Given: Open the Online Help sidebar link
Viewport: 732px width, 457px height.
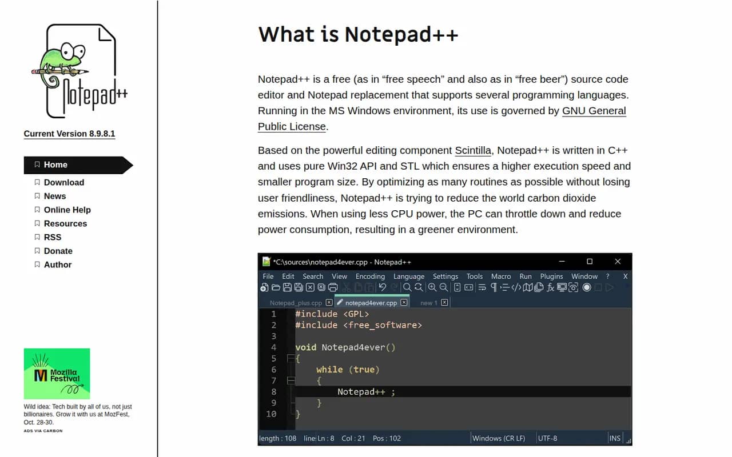Looking at the screenshot, I should coord(67,210).
